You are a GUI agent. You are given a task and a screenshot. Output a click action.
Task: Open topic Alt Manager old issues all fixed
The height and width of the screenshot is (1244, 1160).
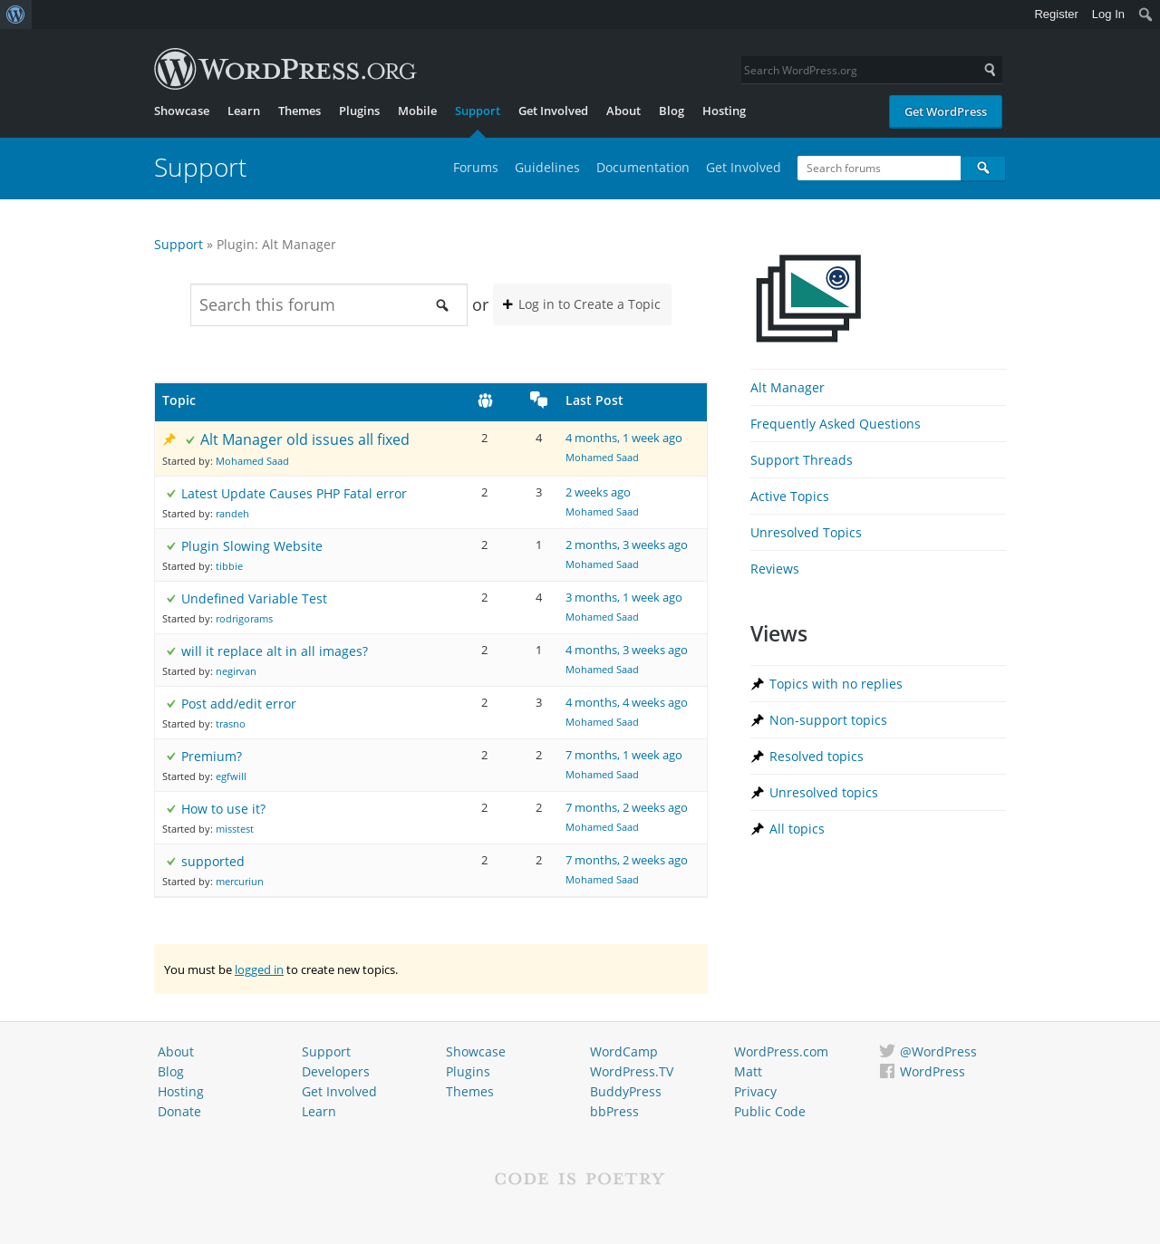tap(304, 439)
